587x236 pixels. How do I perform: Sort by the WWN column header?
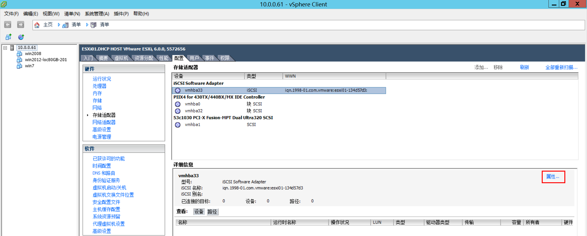334,76
